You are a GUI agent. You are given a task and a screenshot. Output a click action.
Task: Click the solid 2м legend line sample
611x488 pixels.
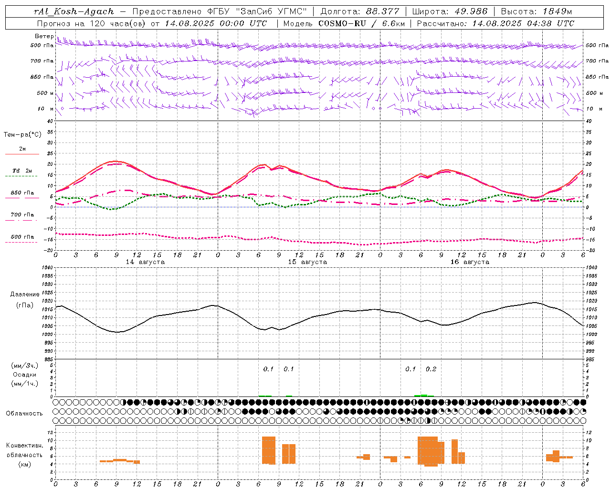22,154
